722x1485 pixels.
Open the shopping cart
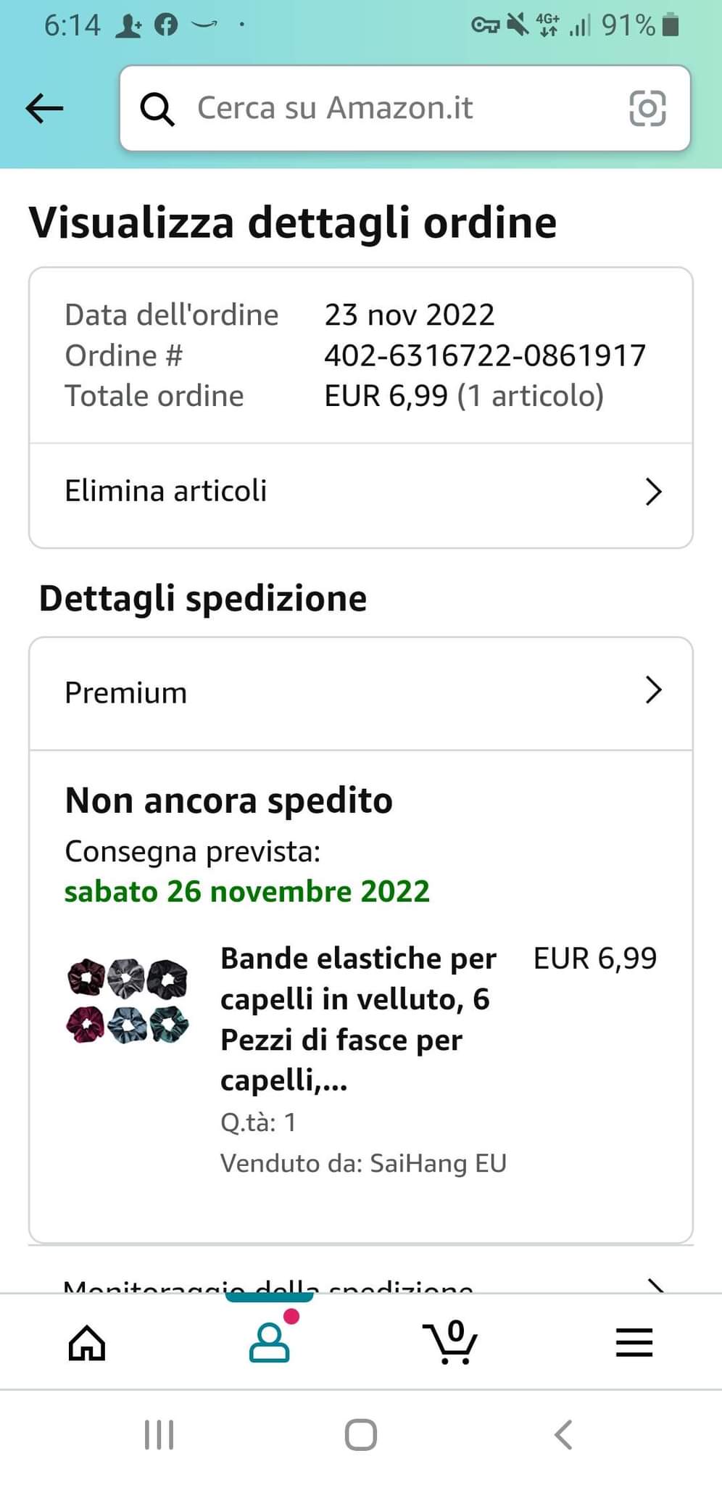pos(451,1342)
